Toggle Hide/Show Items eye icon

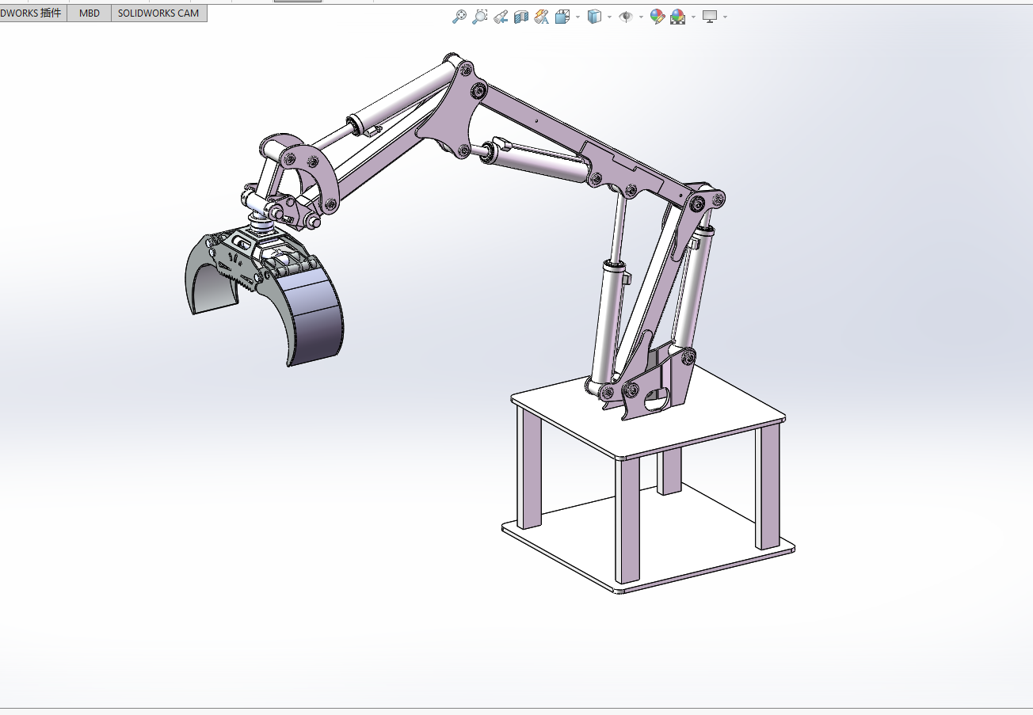[626, 17]
